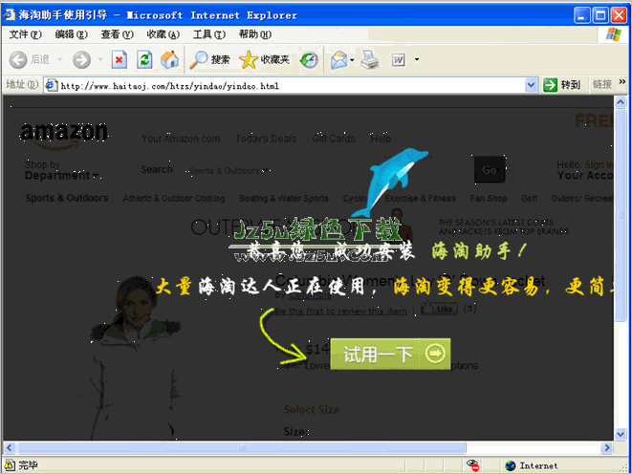Open the 编辑(E) menu
The width and height of the screenshot is (632, 474).
pos(71,34)
